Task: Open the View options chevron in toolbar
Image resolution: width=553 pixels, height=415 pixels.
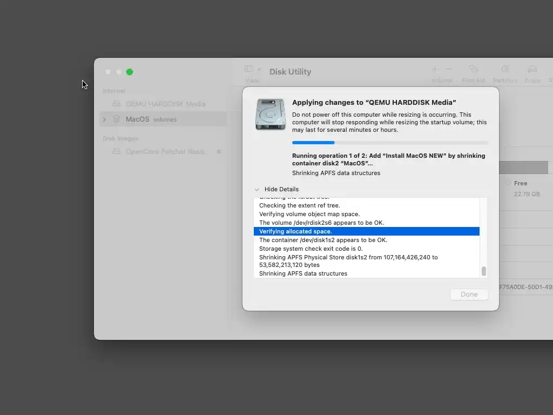Action: point(259,69)
